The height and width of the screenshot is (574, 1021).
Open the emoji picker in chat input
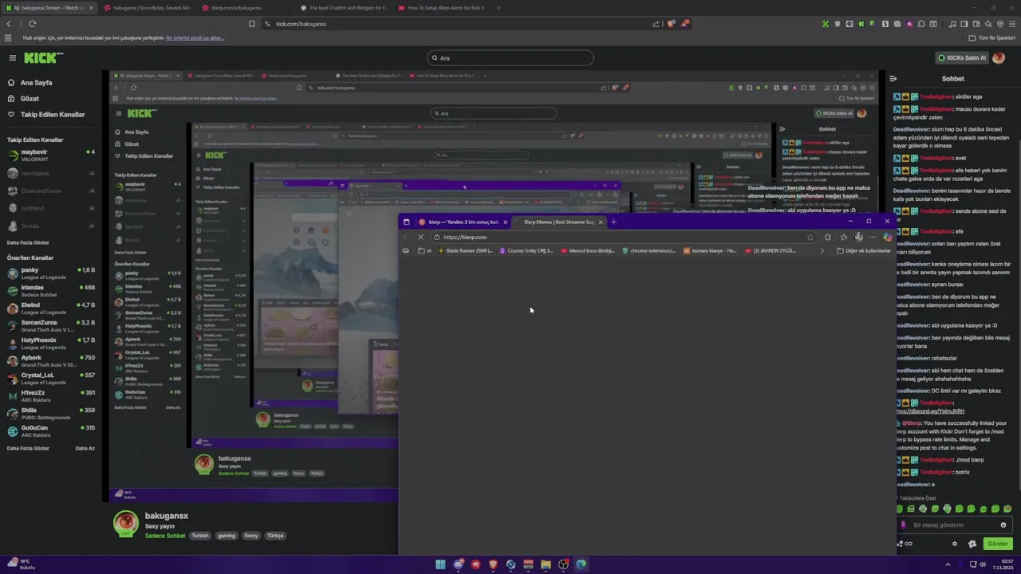point(1003,525)
